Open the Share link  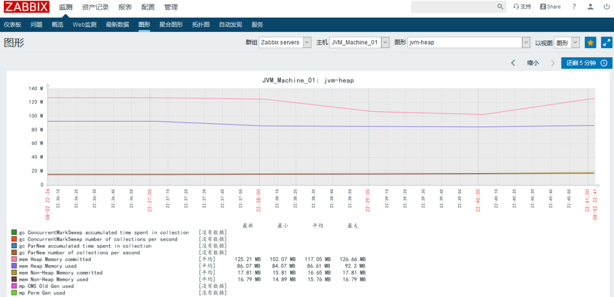[x=550, y=7]
